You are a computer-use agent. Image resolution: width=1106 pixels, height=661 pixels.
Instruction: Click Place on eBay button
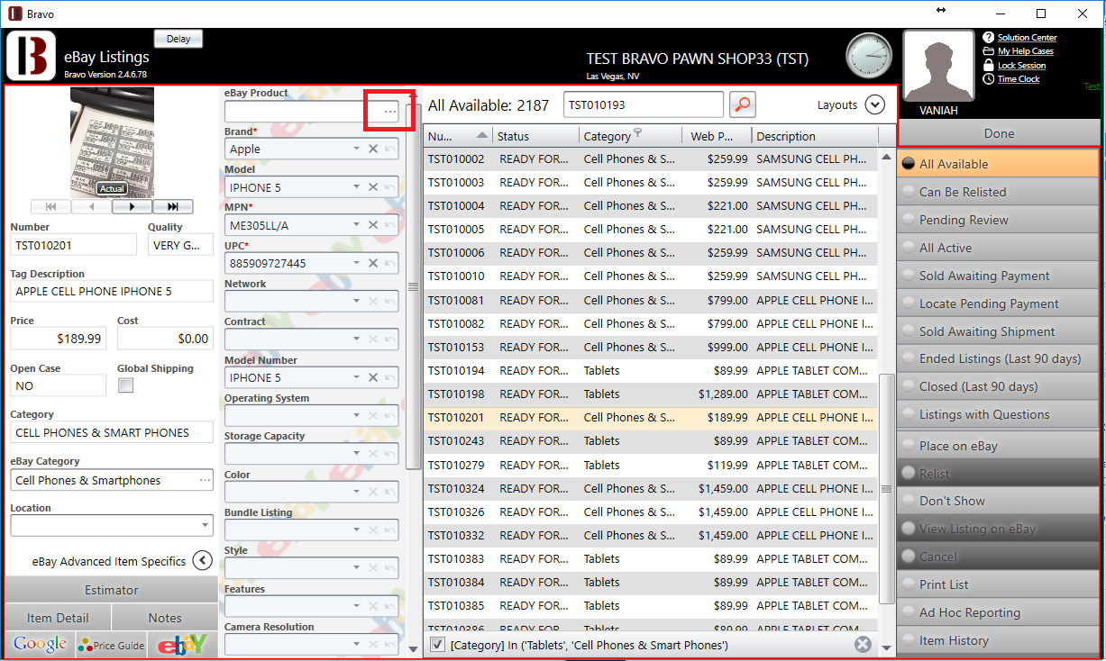pos(998,446)
